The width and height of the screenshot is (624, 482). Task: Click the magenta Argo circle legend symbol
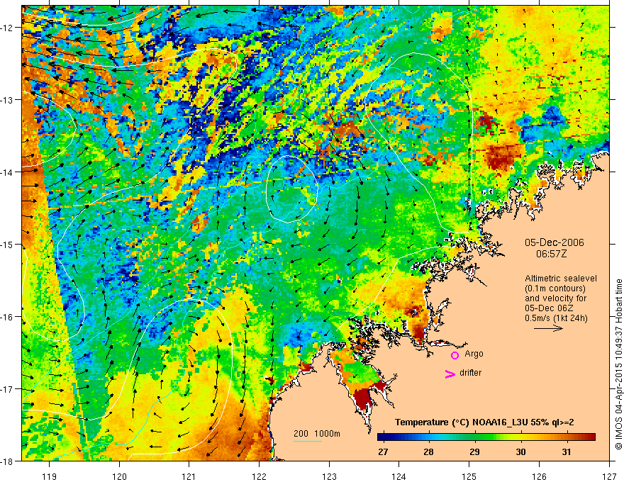[455, 355]
